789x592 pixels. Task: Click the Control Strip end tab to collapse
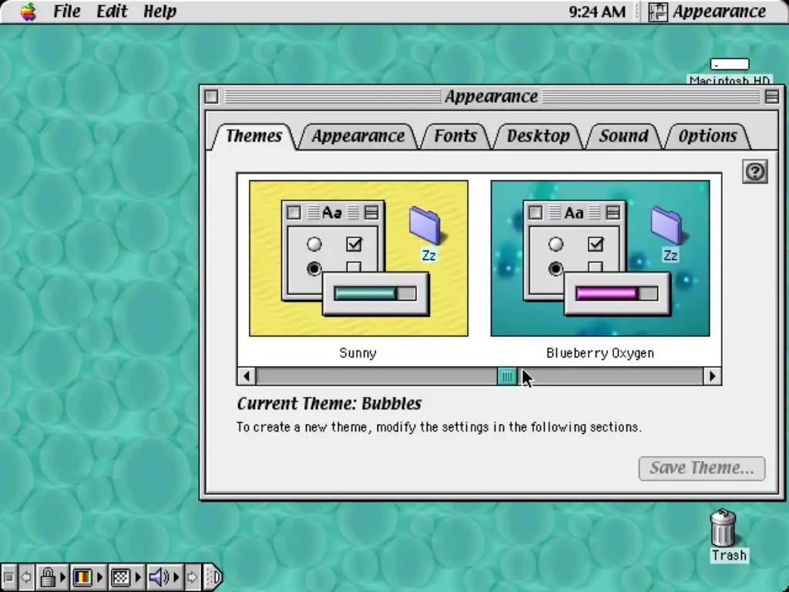pyautogui.click(x=213, y=577)
